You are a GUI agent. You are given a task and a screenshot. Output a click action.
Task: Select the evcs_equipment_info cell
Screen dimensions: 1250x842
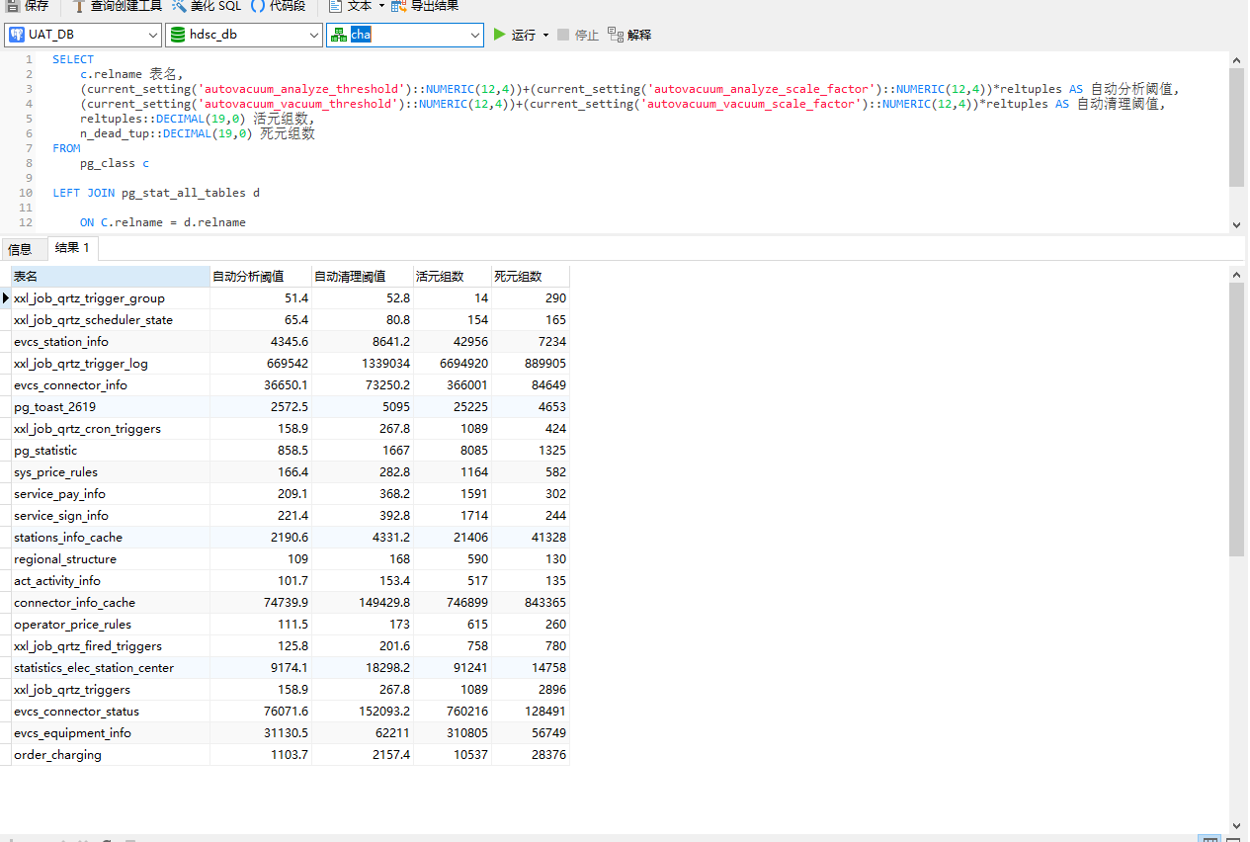[x=111, y=733]
